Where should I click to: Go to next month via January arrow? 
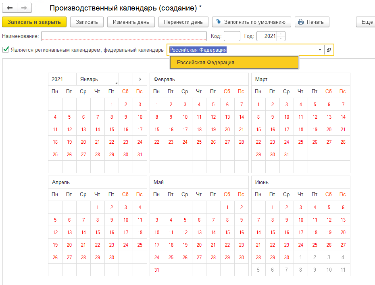(140, 79)
